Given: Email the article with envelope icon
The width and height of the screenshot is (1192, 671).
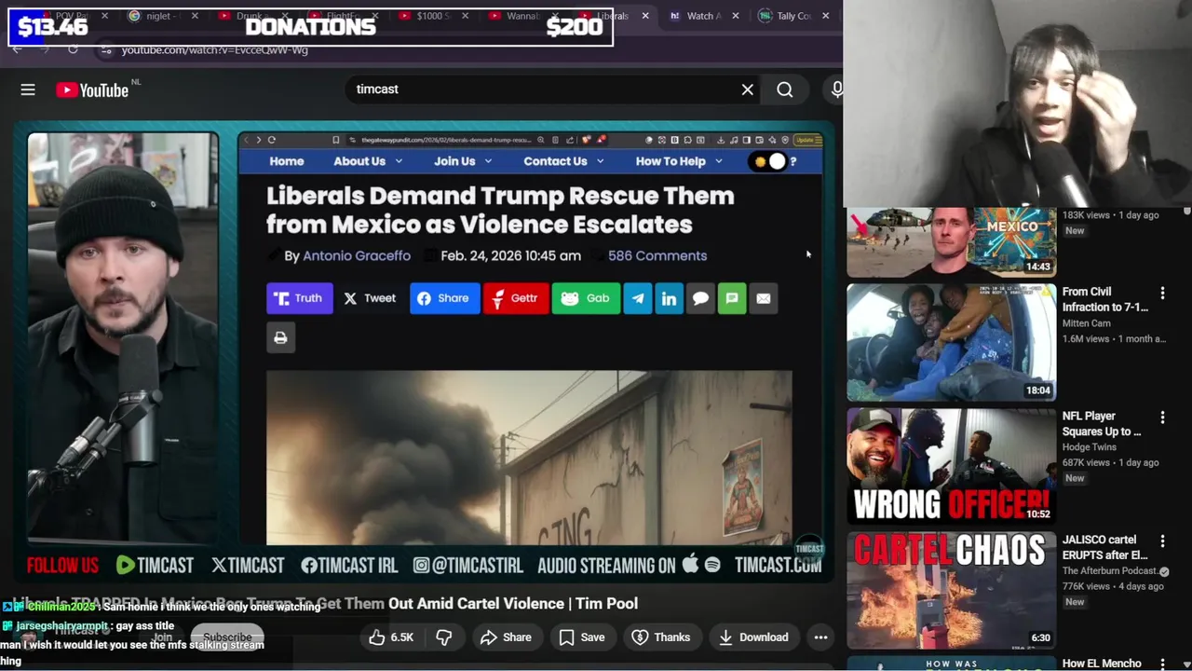Looking at the screenshot, I should click(764, 298).
